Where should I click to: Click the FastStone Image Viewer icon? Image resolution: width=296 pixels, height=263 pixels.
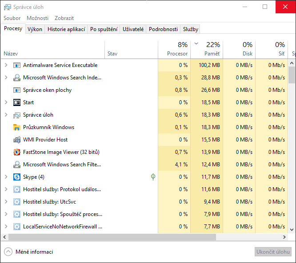[17, 152]
